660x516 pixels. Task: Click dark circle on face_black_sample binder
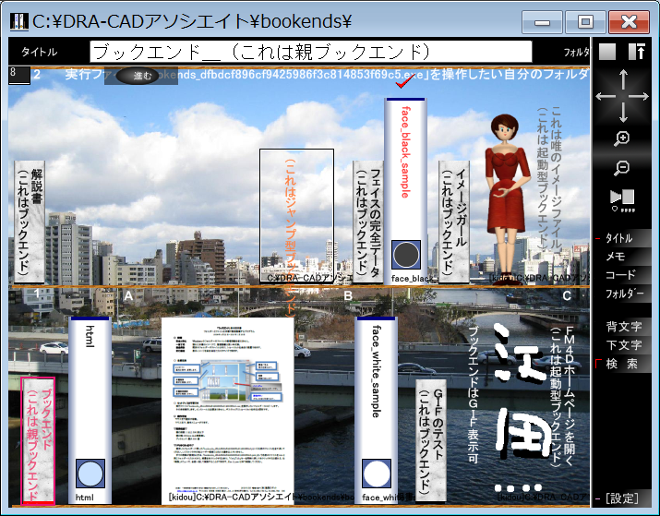(406, 255)
